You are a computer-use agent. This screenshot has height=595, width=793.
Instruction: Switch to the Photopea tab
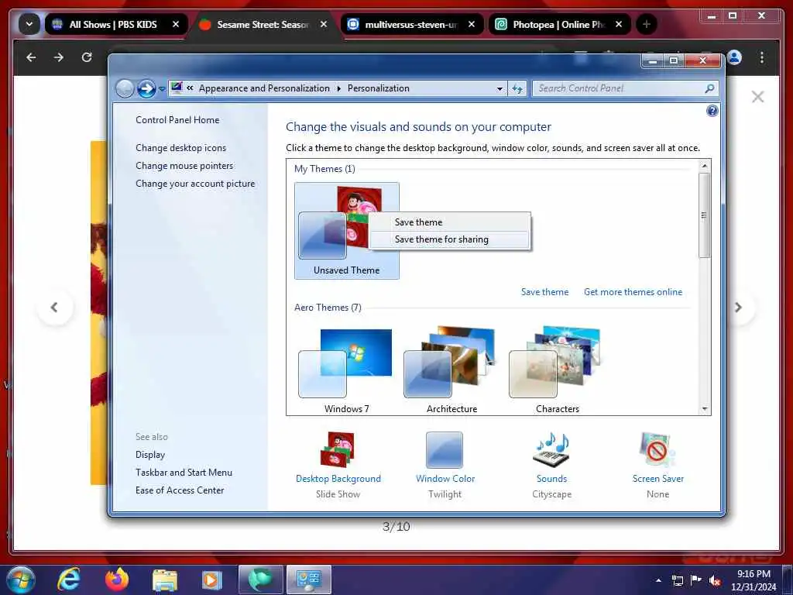click(x=558, y=24)
